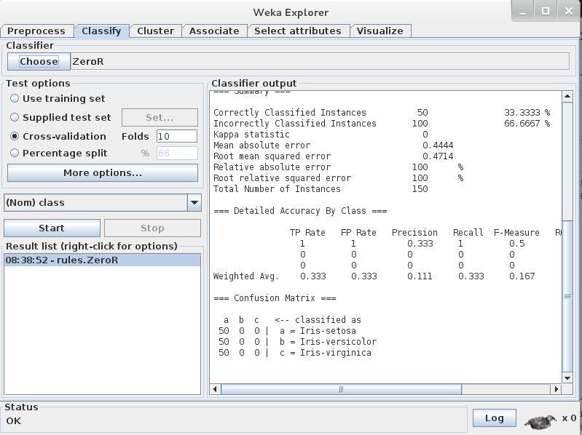The height and width of the screenshot is (435, 582).
Task: Switch to the Visualize tab
Action: [x=380, y=31]
